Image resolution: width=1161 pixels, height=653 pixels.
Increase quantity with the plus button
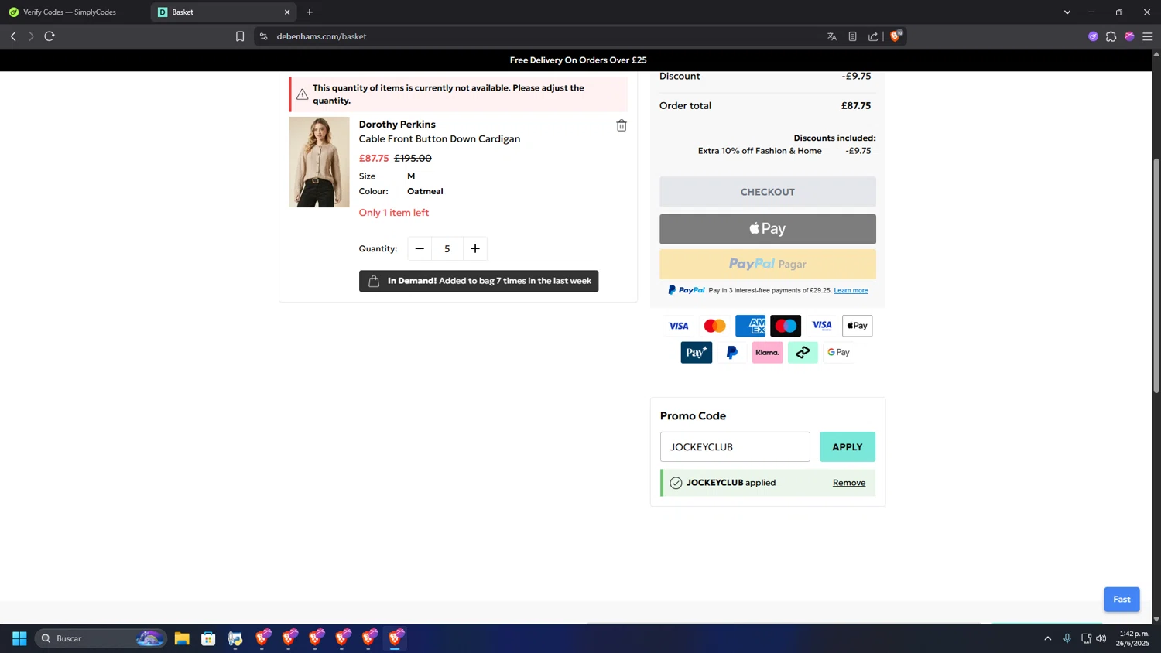click(x=475, y=248)
